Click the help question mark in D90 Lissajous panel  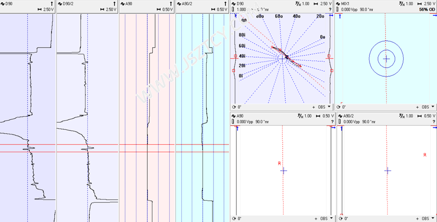point(330,10)
